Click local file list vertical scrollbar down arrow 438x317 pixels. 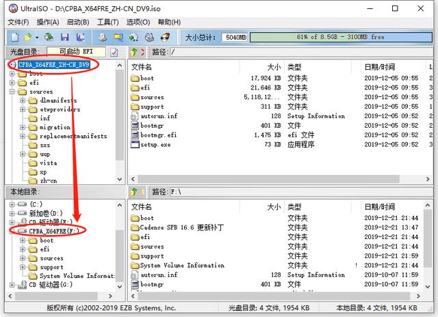click(x=427, y=287)
